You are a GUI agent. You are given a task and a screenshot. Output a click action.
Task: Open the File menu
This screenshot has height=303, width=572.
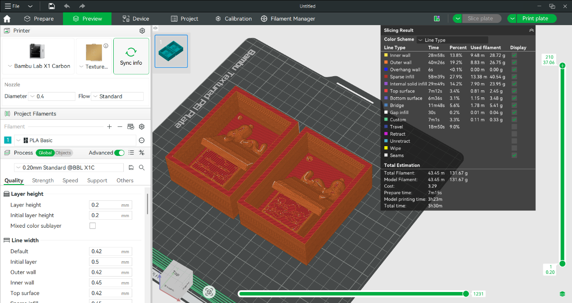click(12, 6)
